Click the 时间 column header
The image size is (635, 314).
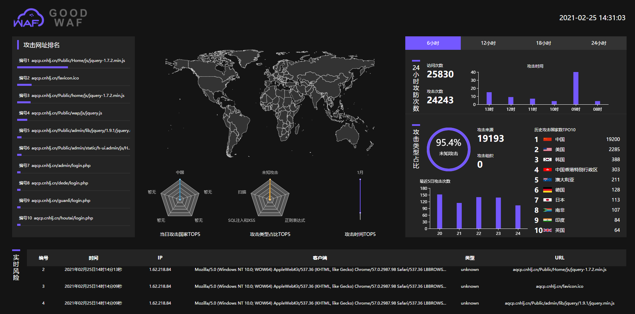[x=94, y=258]
